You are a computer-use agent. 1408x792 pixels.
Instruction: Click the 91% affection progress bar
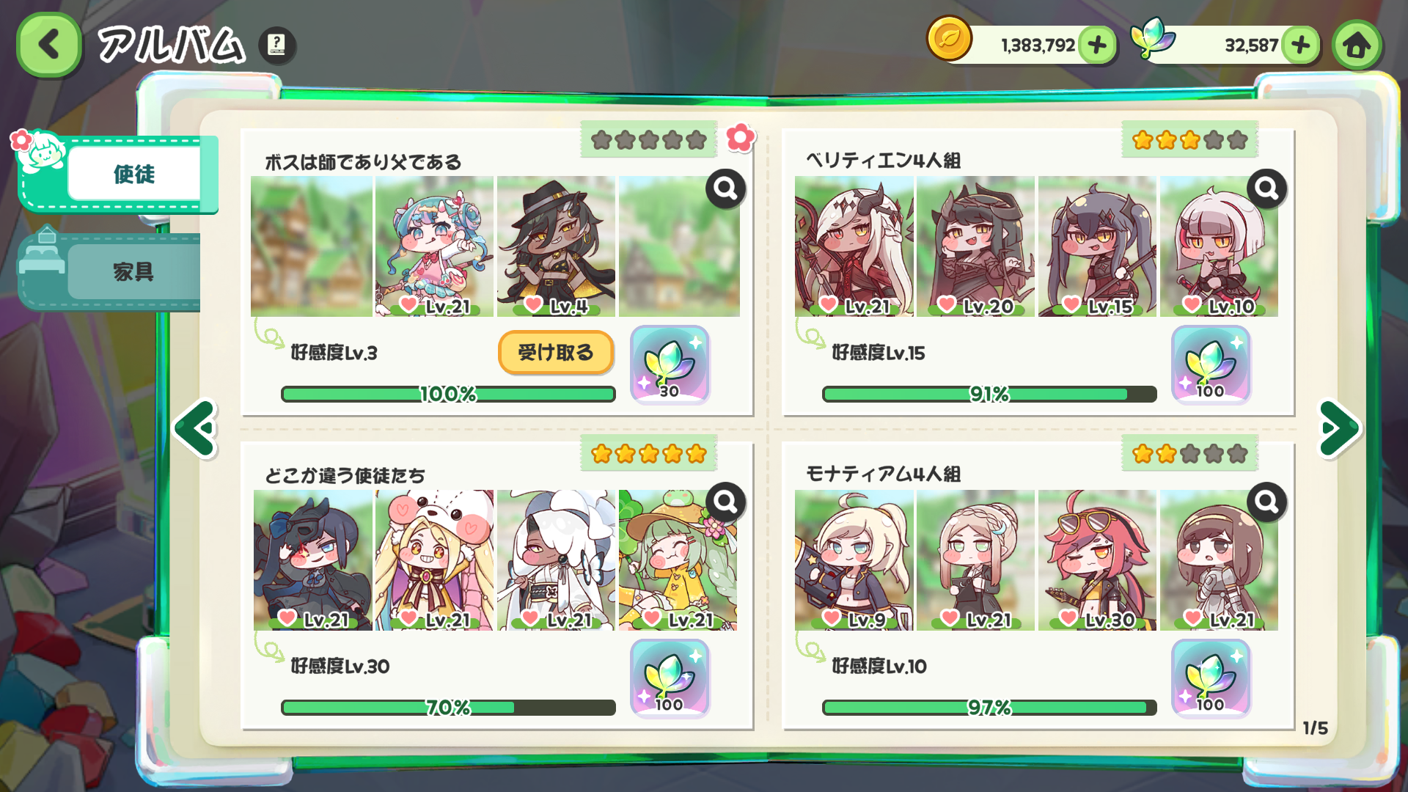coord(989,395)
